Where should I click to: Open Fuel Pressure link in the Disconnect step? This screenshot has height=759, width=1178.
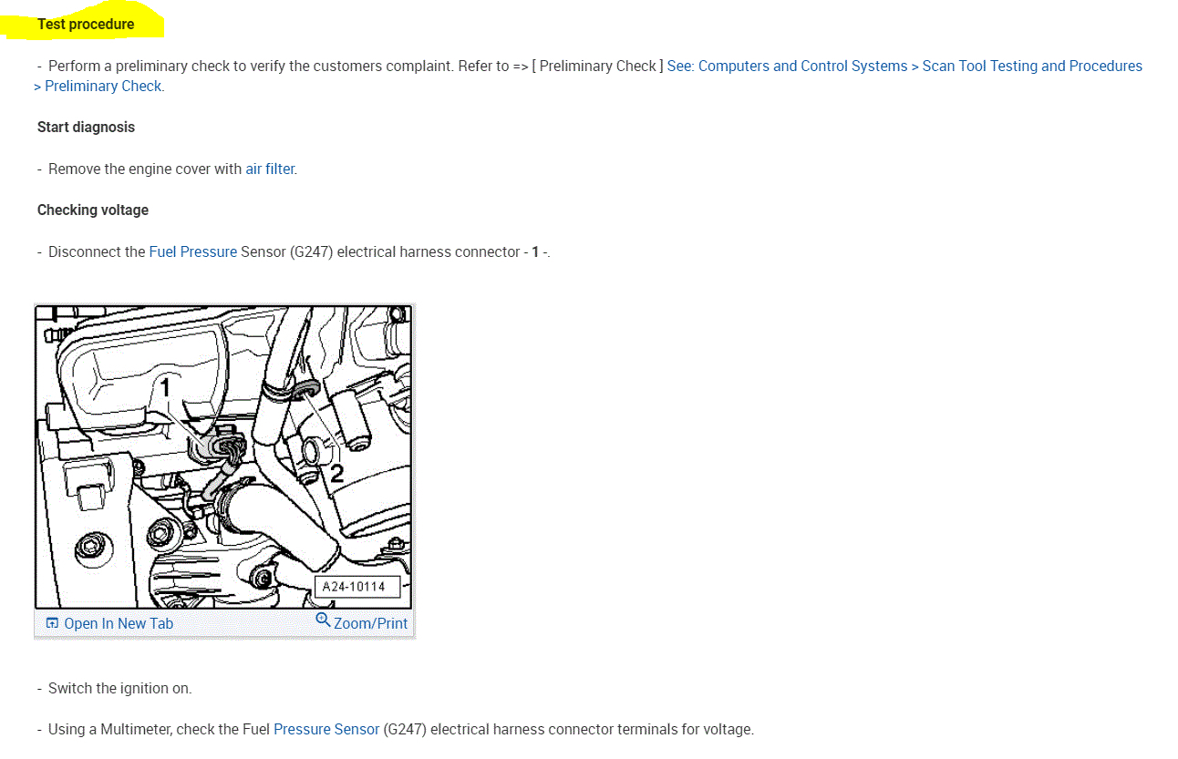coord(193,251)
